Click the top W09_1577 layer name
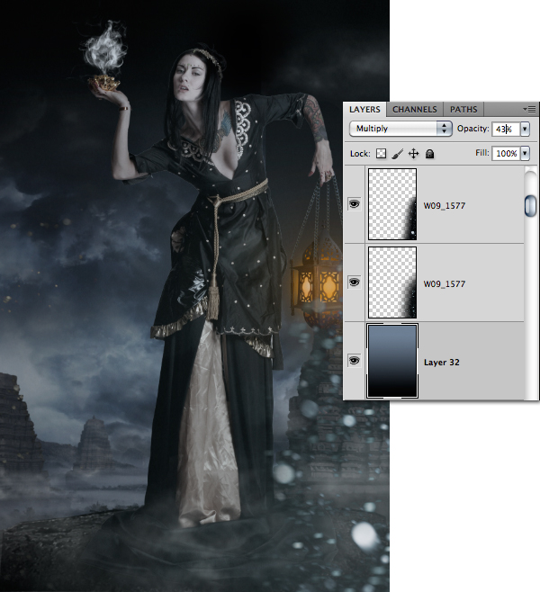Screen dimensions: 540x592 click(445, 206)
